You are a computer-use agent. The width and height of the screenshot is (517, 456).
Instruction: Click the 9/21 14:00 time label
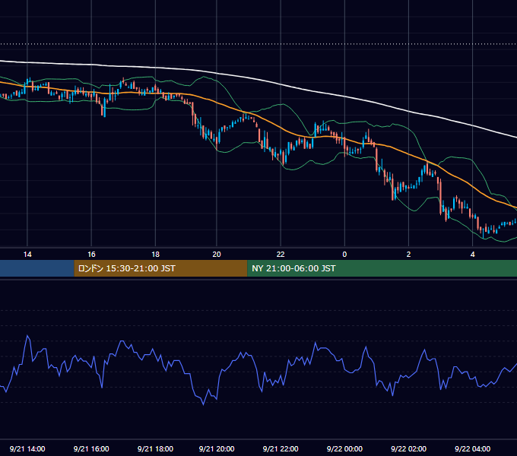[x=27, y=448]
